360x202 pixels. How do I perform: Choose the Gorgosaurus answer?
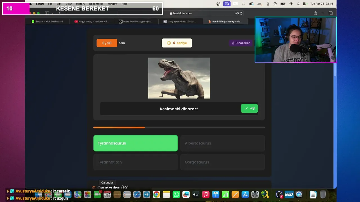click(222, 162)
